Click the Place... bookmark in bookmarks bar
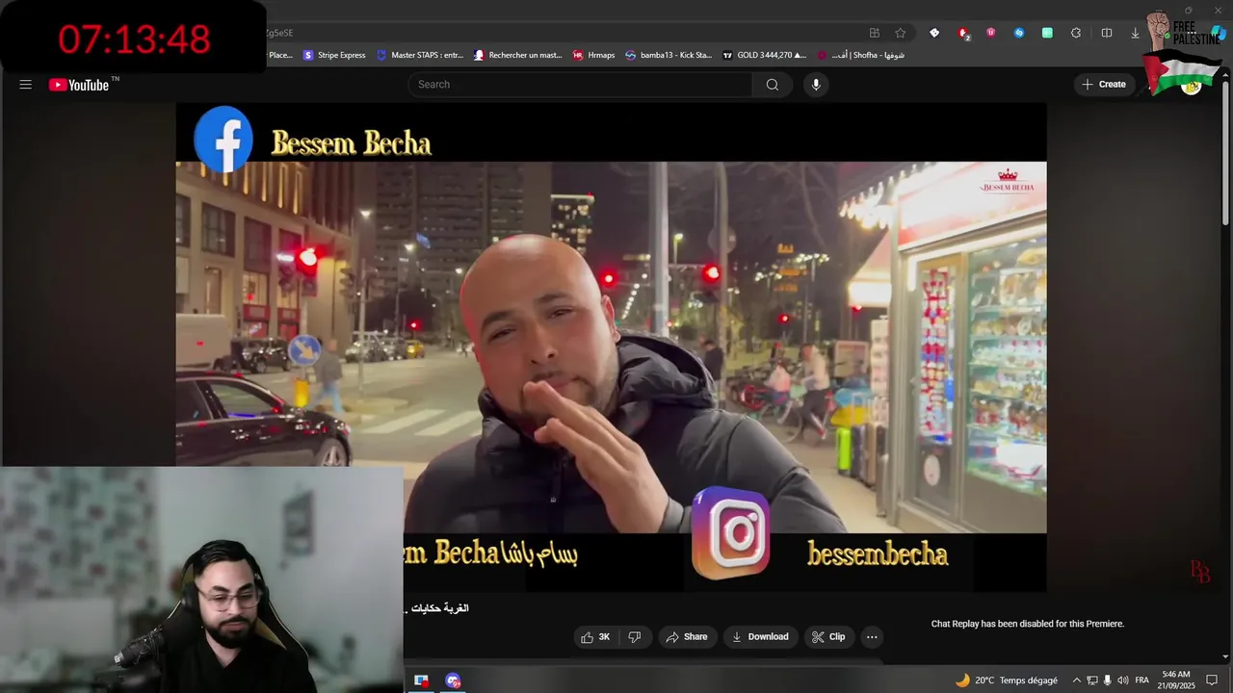Screen dimensions: 1233x693 pyautogui.click(x=280, y=55)
